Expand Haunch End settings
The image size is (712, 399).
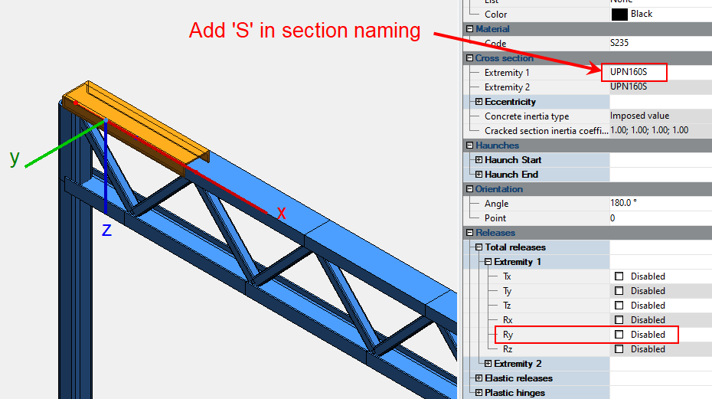(x=479, y=175)
